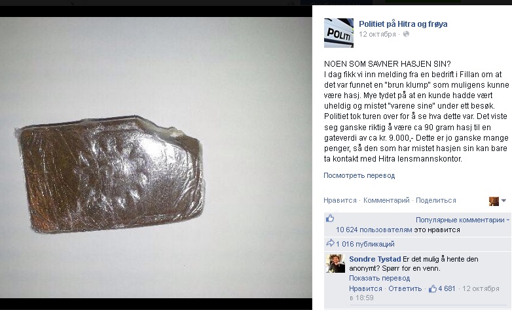Open Sondre Tystad's profile name link
512x310 pixels.
[x=375, y=259]
